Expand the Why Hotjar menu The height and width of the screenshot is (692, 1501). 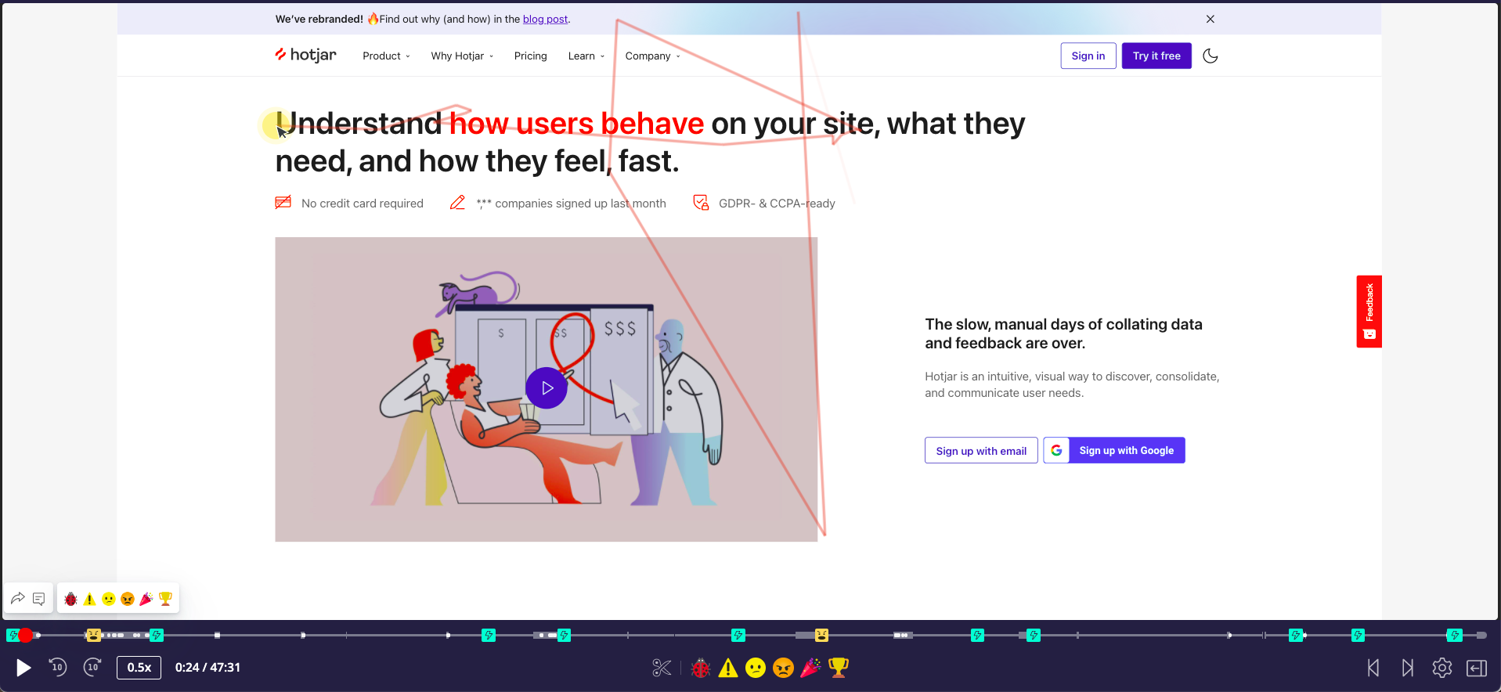(462, 56)
